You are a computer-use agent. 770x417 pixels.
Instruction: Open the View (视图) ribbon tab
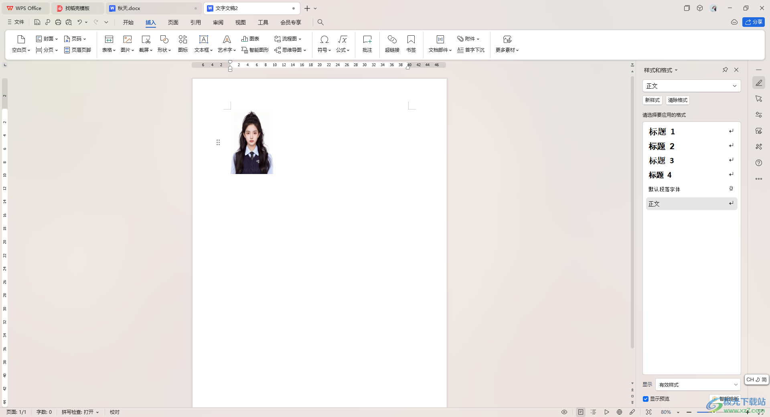tap(241, 22)
